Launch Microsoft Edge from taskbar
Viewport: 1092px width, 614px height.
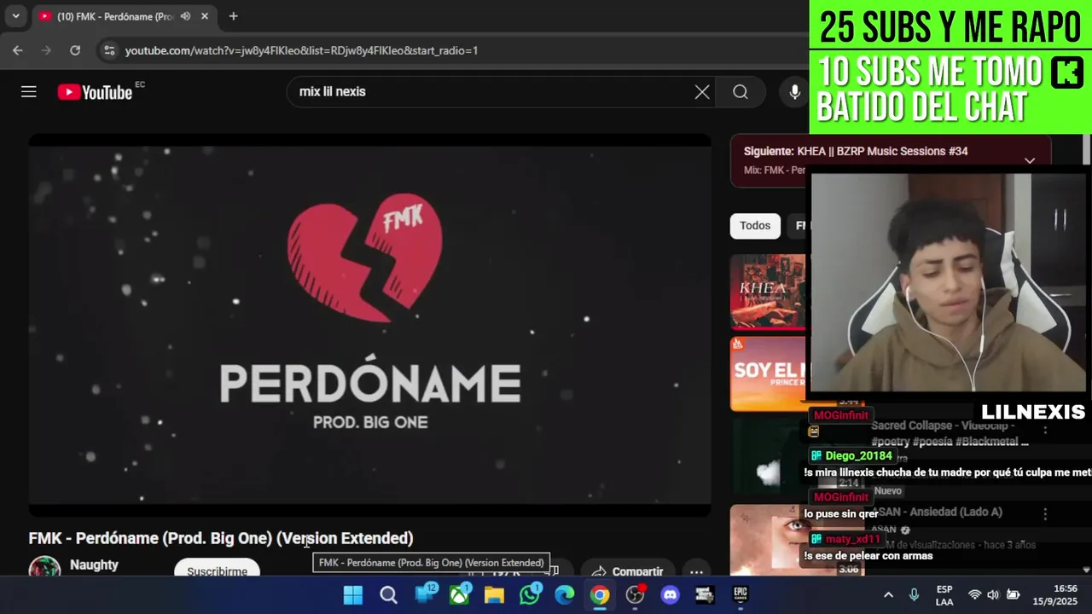pos(565,594)
